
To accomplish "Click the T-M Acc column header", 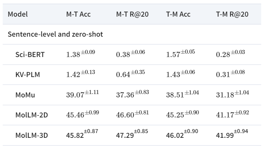I will 178,14.
